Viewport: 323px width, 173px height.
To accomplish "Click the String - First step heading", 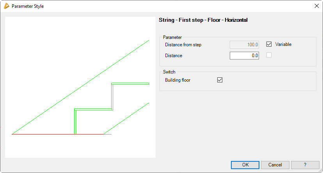I will 203,20.
